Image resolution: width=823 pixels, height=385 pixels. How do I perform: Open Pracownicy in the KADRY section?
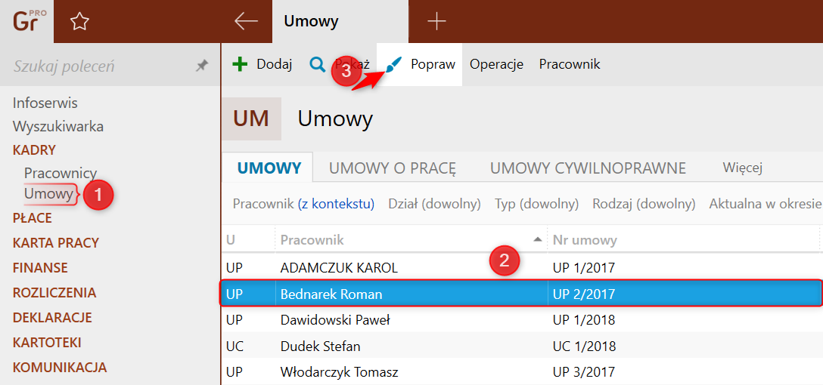(x=61, y=174)
